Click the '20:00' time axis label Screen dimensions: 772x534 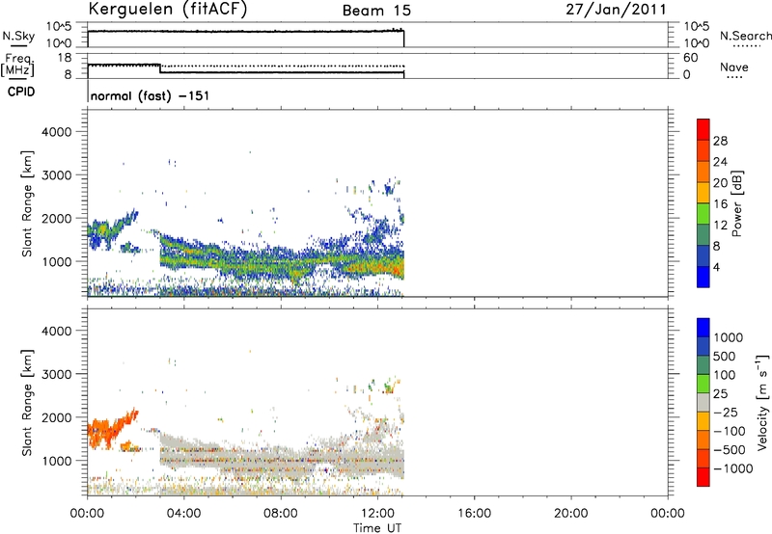click(570, 514)
